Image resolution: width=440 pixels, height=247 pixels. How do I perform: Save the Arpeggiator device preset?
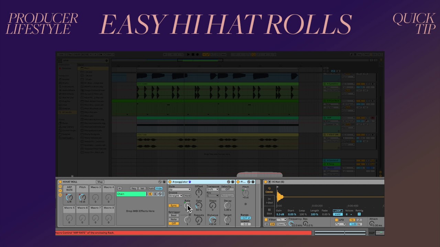(x=233, y=182)
